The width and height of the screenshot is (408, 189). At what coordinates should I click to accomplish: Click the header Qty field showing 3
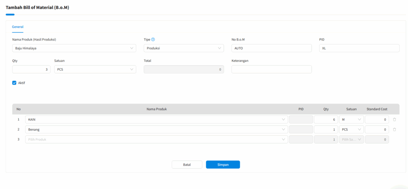click(32, 69)
